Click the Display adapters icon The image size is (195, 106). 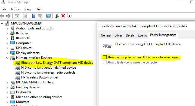[x=13, y=53]
